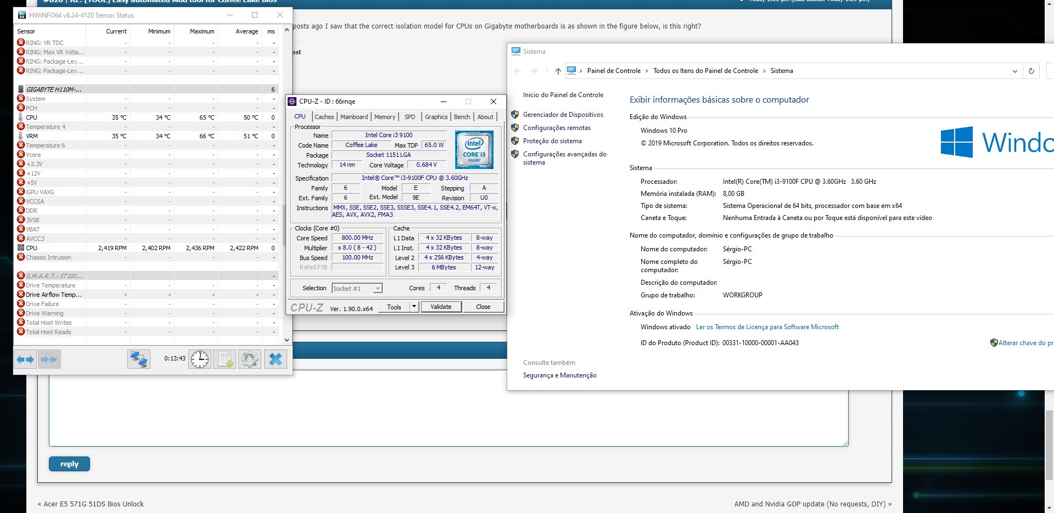The width and height of the screenshot is (1054, 513).
Task: Click inside the forum reply text area
Action: point(448,407)
